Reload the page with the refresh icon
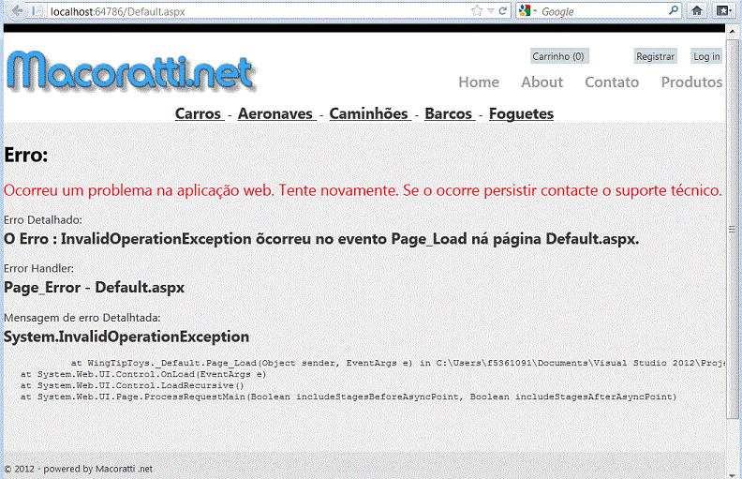This screenshot has width=742, height=479. point(502,10)
